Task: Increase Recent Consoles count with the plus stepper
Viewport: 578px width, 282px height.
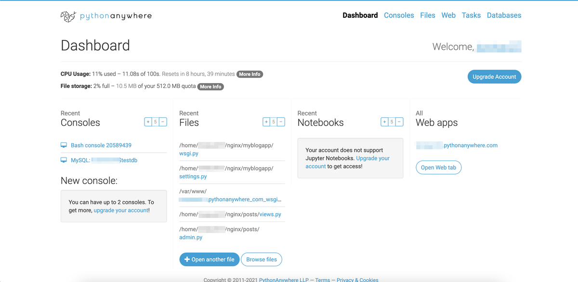Action: (x=148, y=122)
